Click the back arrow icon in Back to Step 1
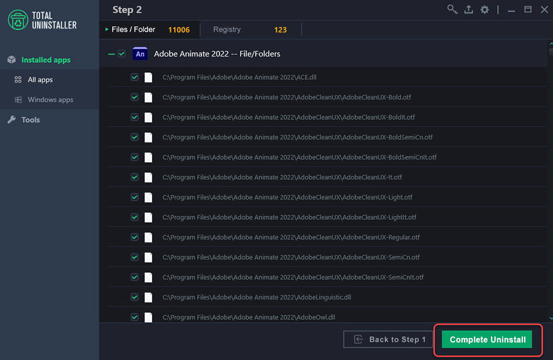This screenshot has width=553, height=360. coord(359,339)
